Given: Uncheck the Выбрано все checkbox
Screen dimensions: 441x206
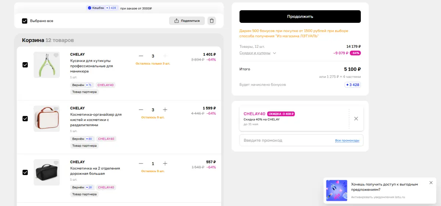Looking at the screenshot, I should click(25, 21).
